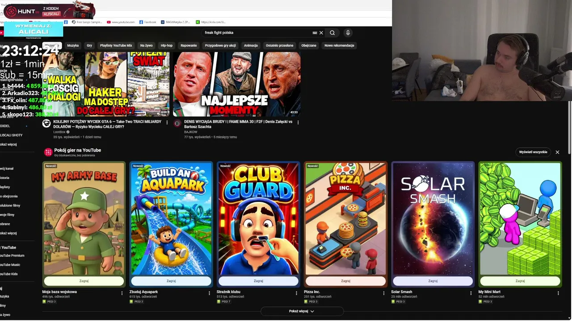Click Zagraj under Solar Smash

pyautogui.click(x=433, y=281)
